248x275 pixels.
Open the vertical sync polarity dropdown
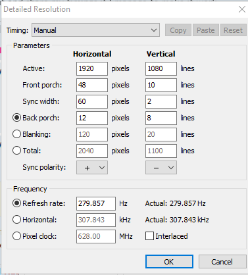161,168
